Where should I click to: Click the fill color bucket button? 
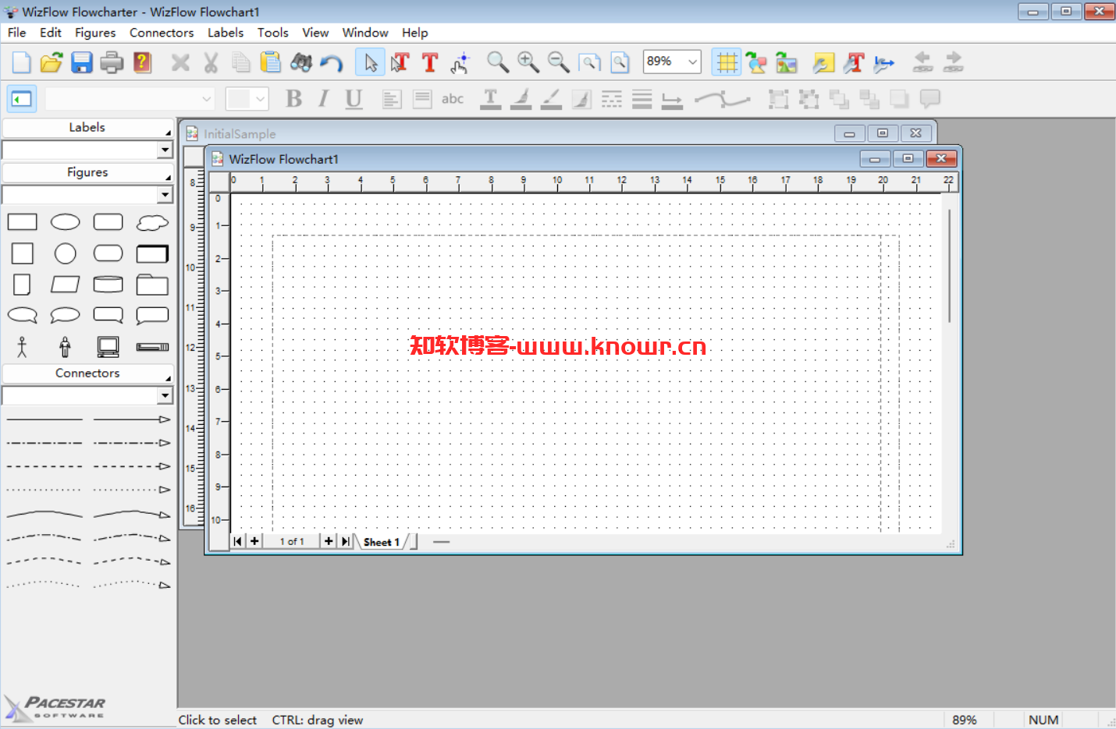click(x=521, y=99)
